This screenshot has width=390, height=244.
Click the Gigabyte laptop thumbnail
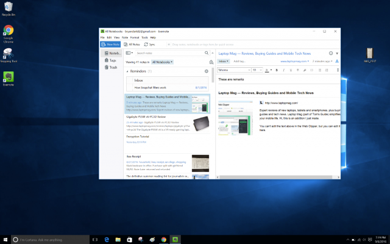(x=200, y=123)
